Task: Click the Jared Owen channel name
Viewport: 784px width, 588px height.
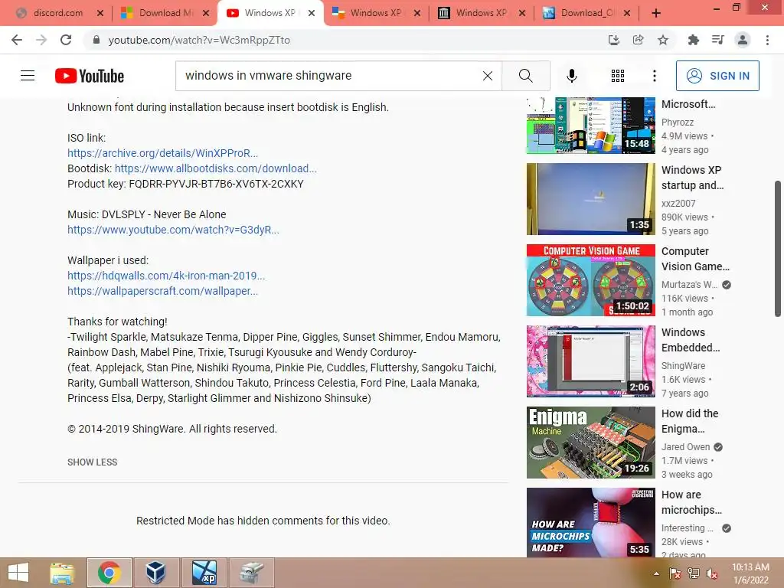Action: (685, 447)
